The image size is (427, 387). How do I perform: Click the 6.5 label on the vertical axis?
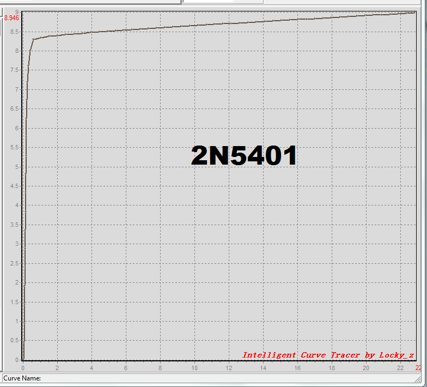coord(14,109)
